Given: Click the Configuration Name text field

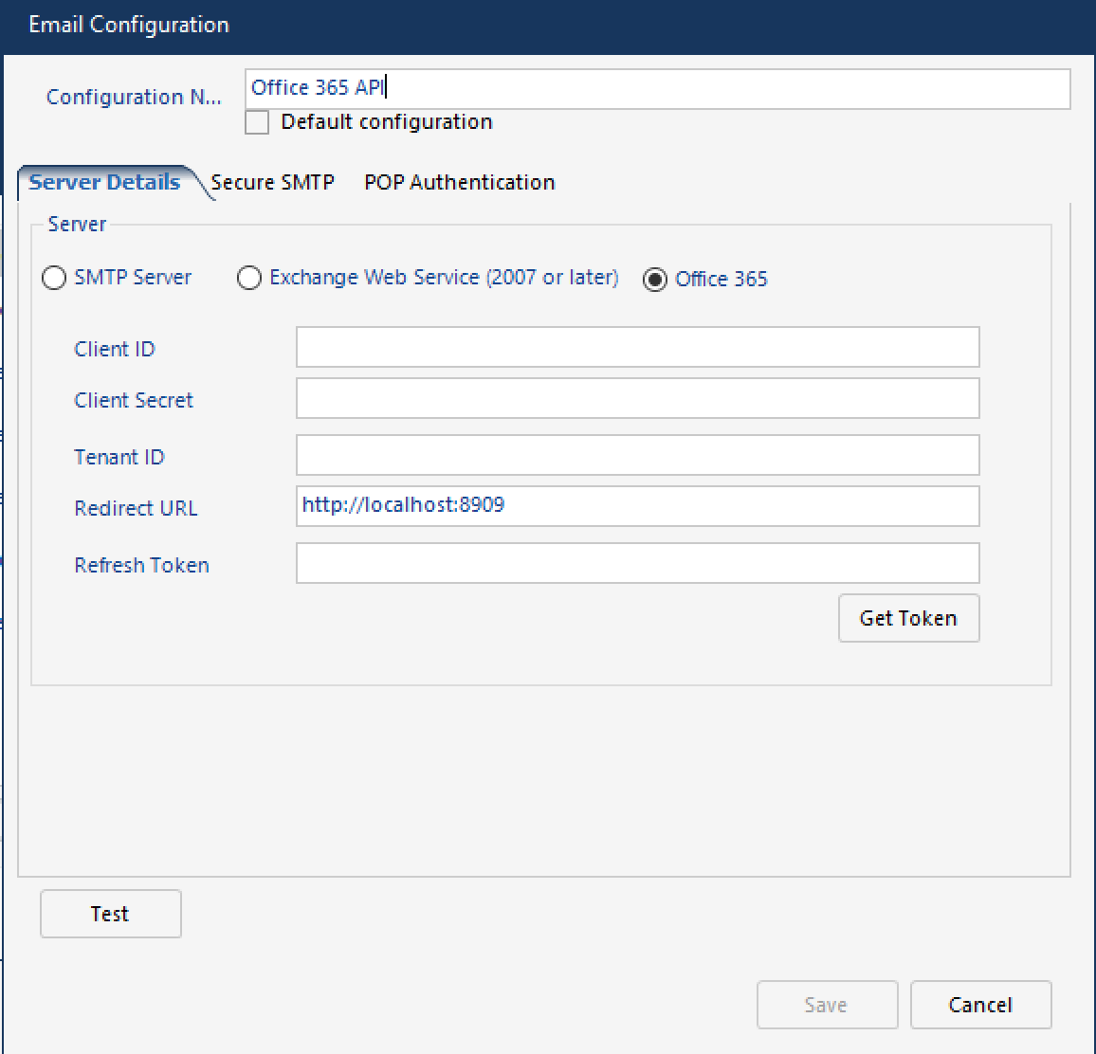Looking at the screenshot, I should pos(656,88).
